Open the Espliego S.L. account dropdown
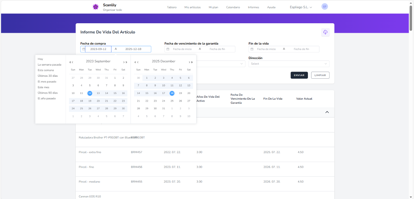Image resolution: width=414 pixels, height=199 pixels. (x=300, y=7)
